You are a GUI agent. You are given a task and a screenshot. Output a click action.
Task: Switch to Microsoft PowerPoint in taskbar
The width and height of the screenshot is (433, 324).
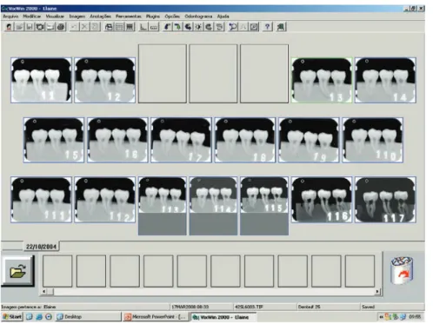pos(156,317)
